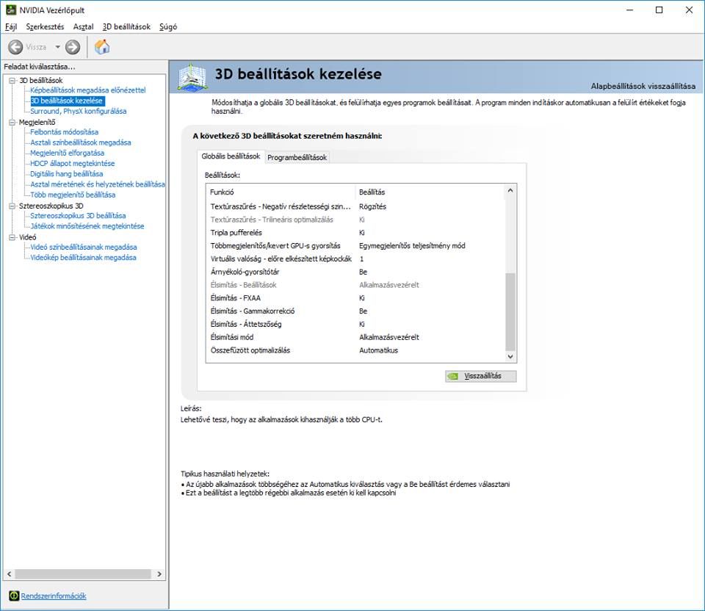Select the Élsimítás - Áttetszőség row

coord(355,324)
